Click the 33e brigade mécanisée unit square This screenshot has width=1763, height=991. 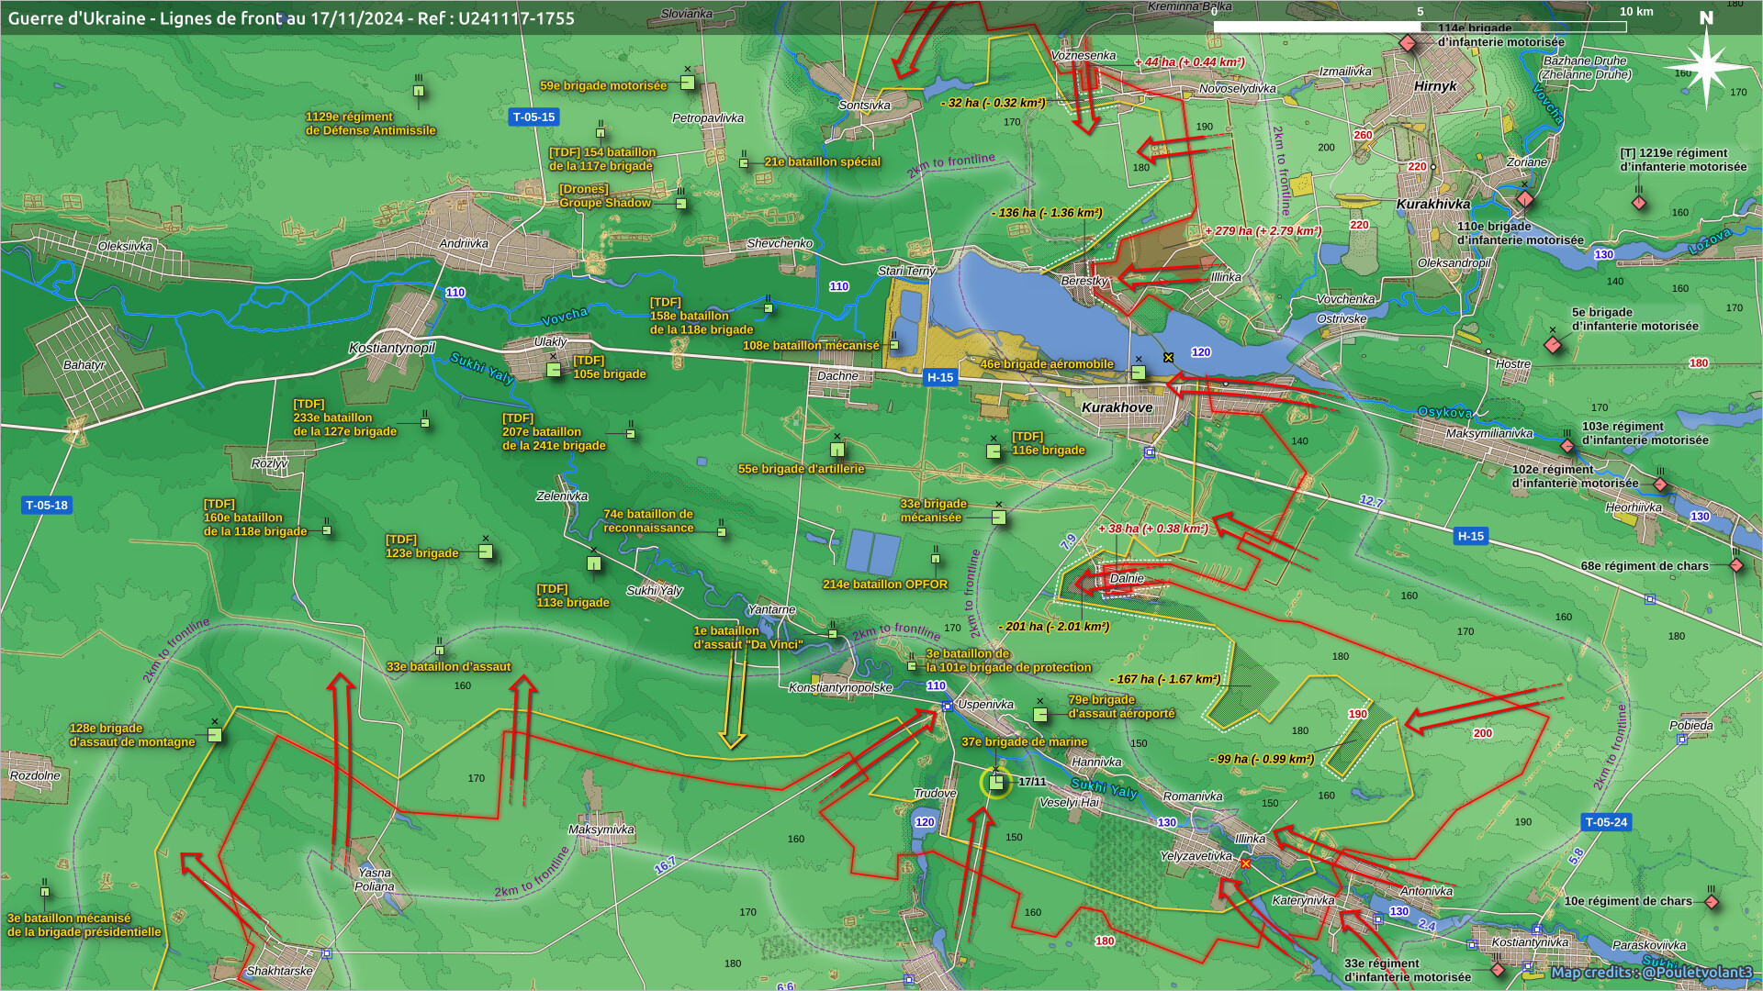pos(999,518)
